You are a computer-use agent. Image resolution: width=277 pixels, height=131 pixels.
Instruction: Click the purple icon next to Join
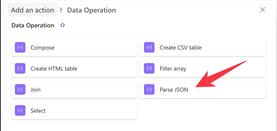[x=20, y=90]
